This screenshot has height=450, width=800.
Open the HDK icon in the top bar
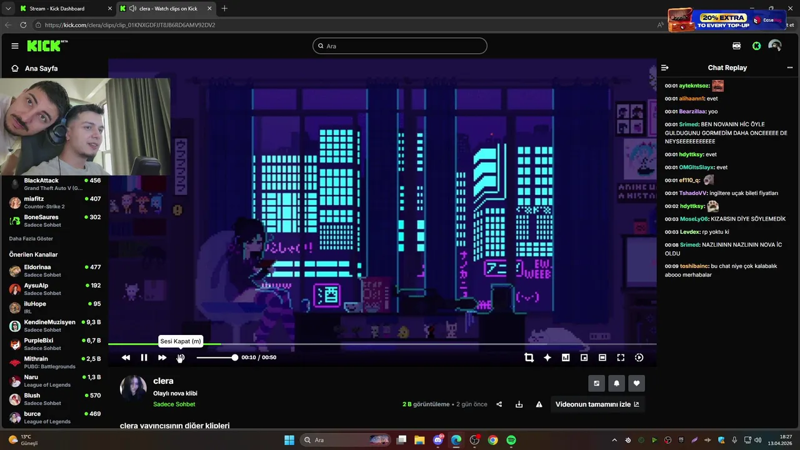coord(737,46)
